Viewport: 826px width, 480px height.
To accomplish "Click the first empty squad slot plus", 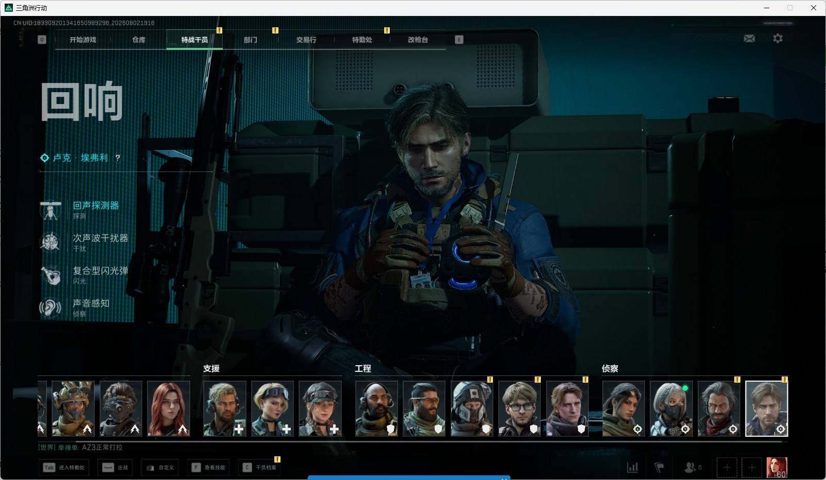I will pos(726,468).
